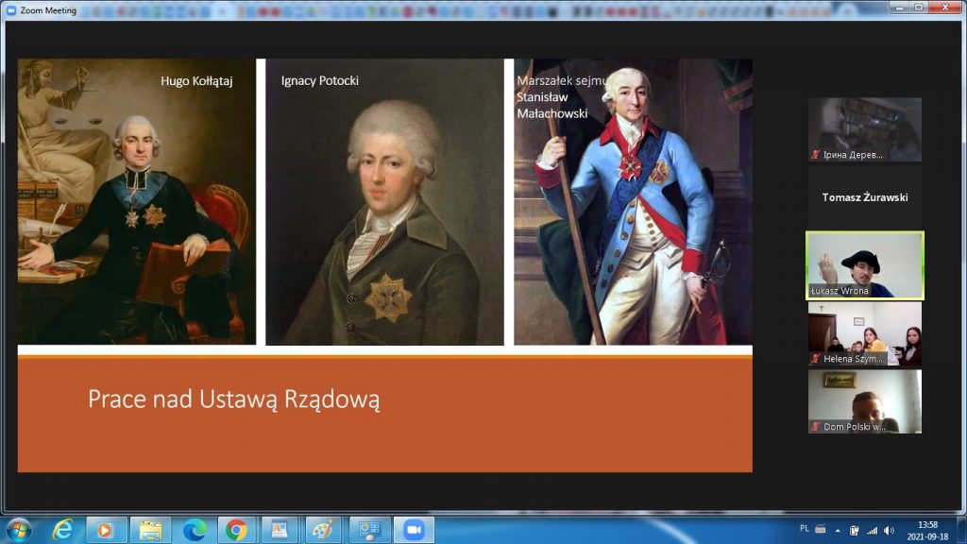The width and height of the screenshot is (967, 544).
Task: Click the Dom Polski participant video tile
Action: (864, 401)
